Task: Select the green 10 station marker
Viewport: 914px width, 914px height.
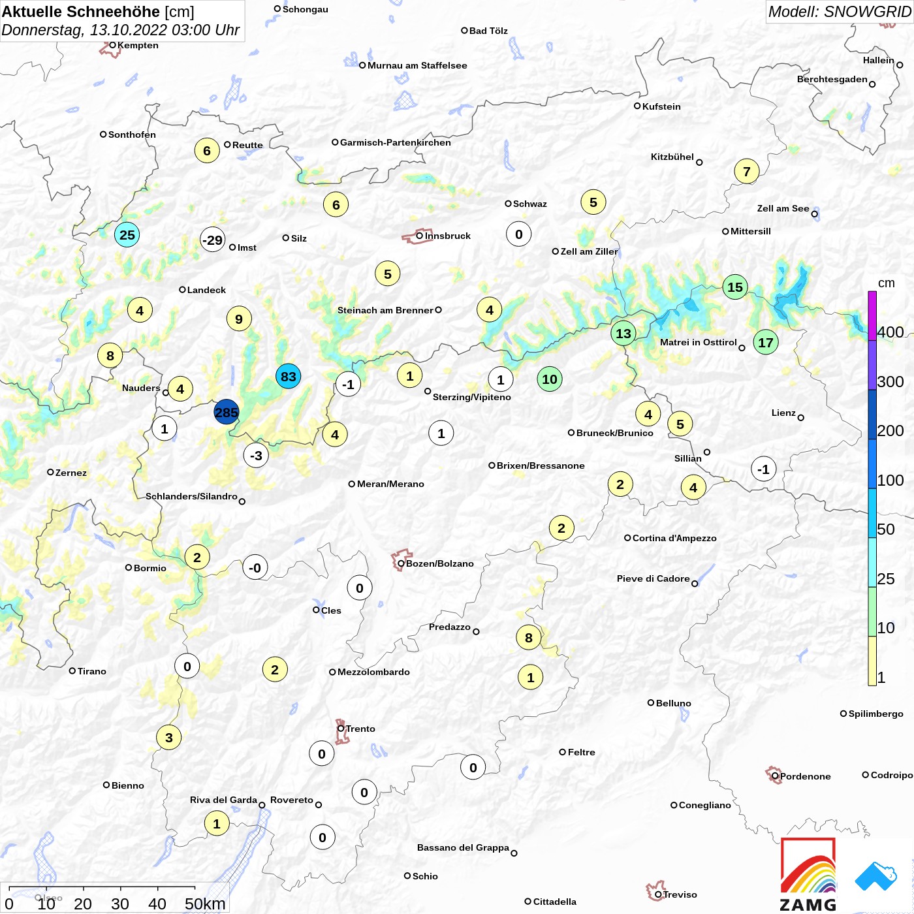Action: point(550,379)
